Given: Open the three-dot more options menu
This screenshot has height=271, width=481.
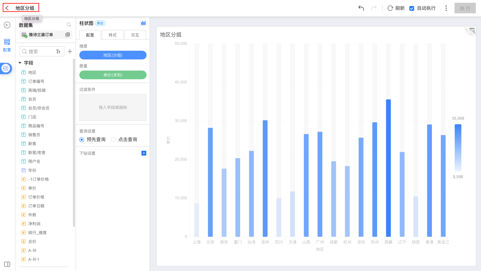Looking at the screenshot, I should tap(446, 8).
